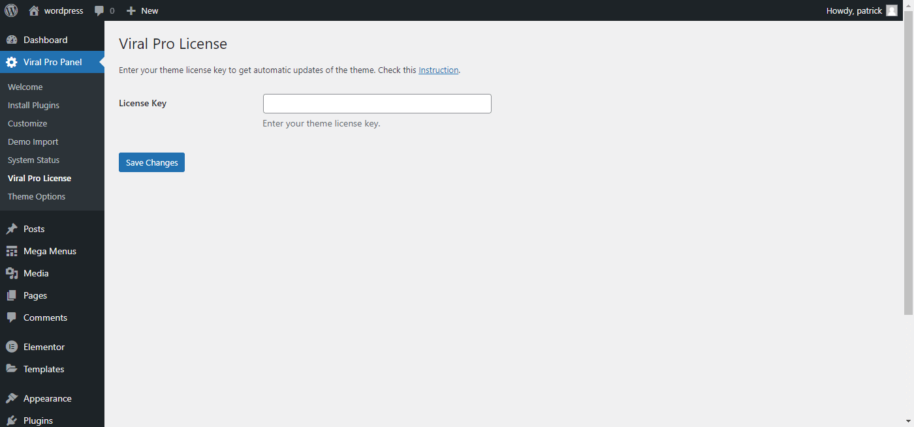Viewport: 914px width, 427px height.
Task: Click the Appearance paintbrush icon
Action: (12, 398)
